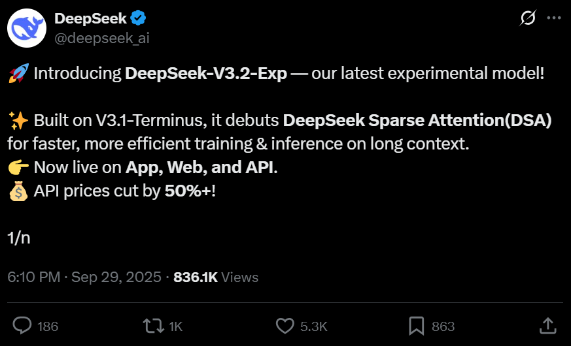Share the post via the upload arrow icon
Viewport: 571px width, 346px height.
tap(548, 325)
